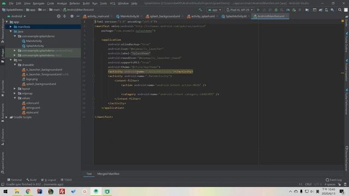Viewport: 349px width, 196px height.
Task: Expand the layout folder
Action: (15, 89)
